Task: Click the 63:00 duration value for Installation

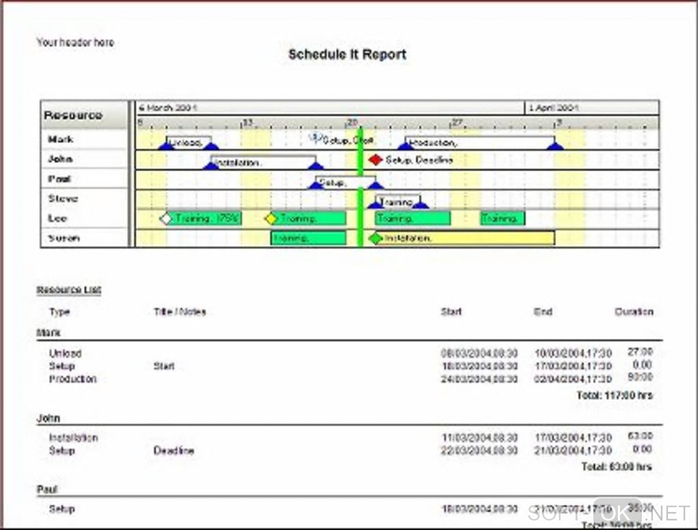Action: 640,436
